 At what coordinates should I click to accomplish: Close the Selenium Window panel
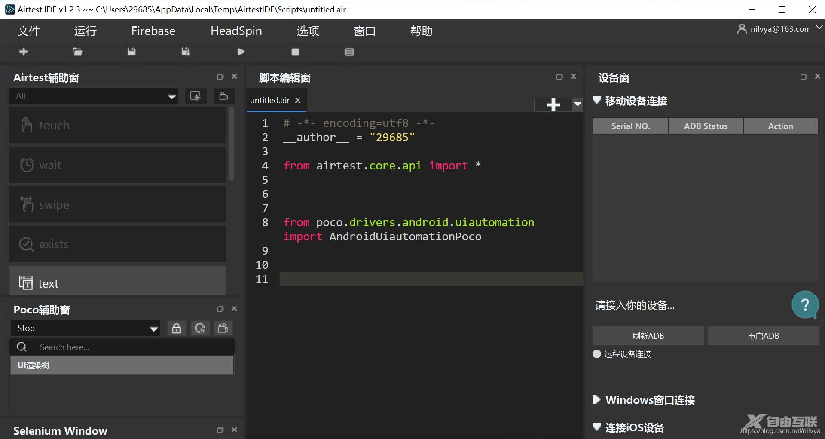click(x=234, y=430)
